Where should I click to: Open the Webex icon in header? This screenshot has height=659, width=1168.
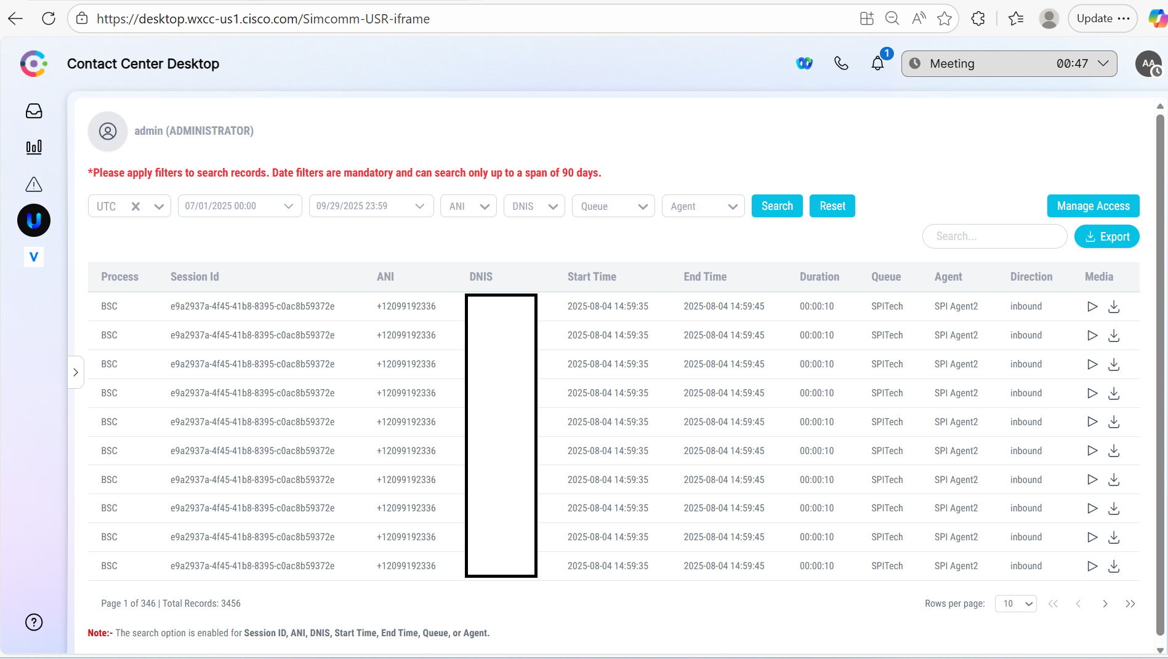pos(804,63)
